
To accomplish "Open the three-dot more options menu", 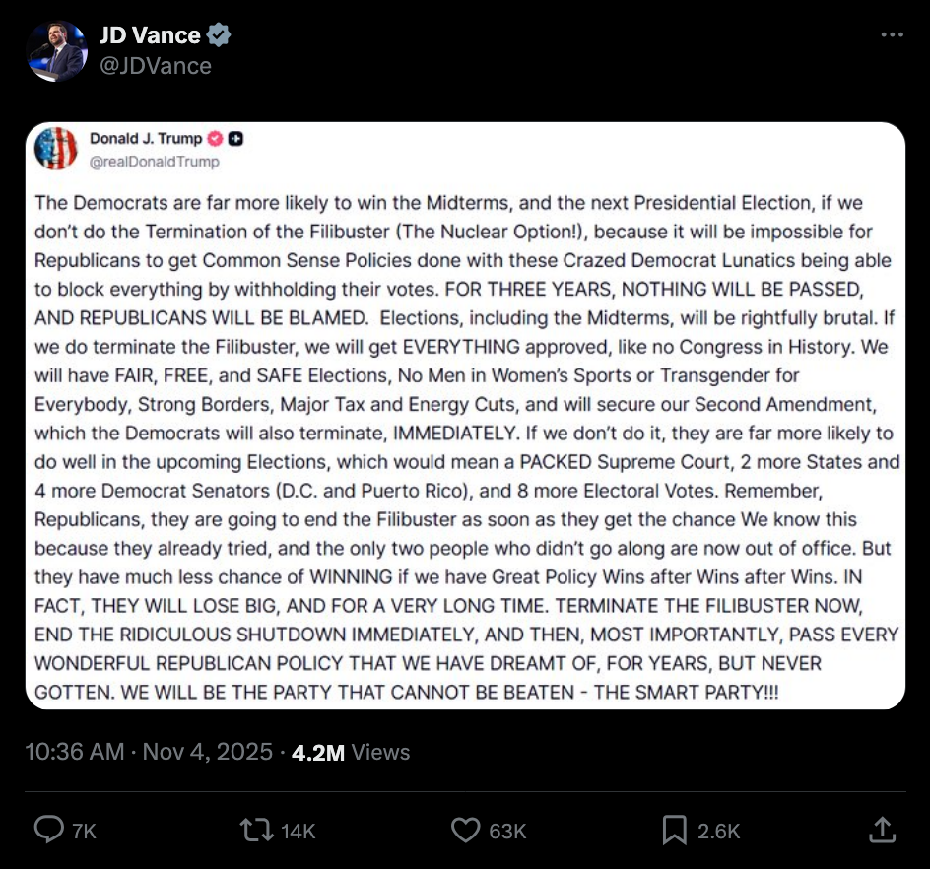I will [892, 35].
